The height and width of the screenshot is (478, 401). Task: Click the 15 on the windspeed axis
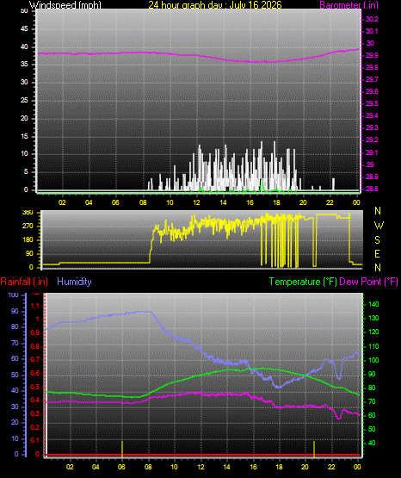pos(24,136)
